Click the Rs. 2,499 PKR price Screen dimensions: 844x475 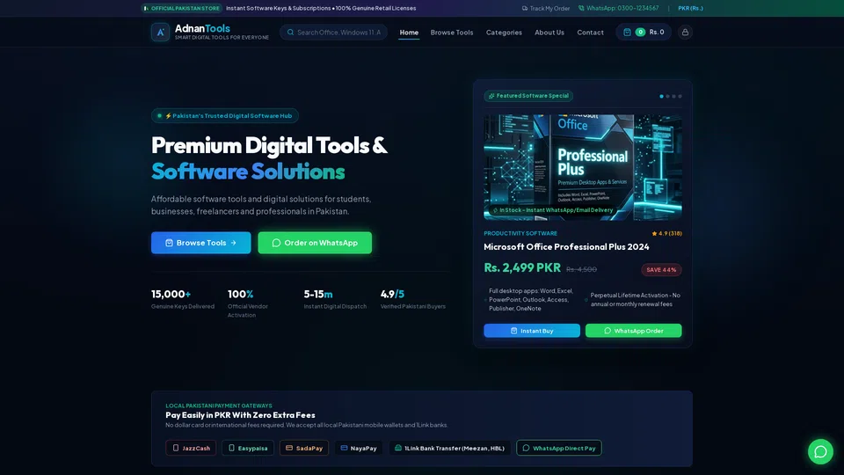(x=522, y=267)
